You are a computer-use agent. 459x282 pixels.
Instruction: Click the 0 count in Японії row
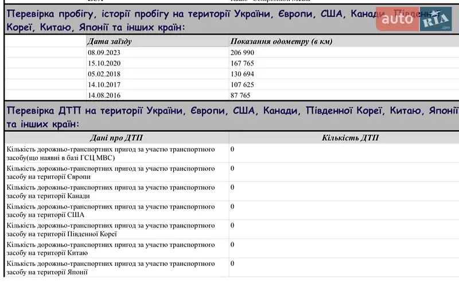pos(232,264)
